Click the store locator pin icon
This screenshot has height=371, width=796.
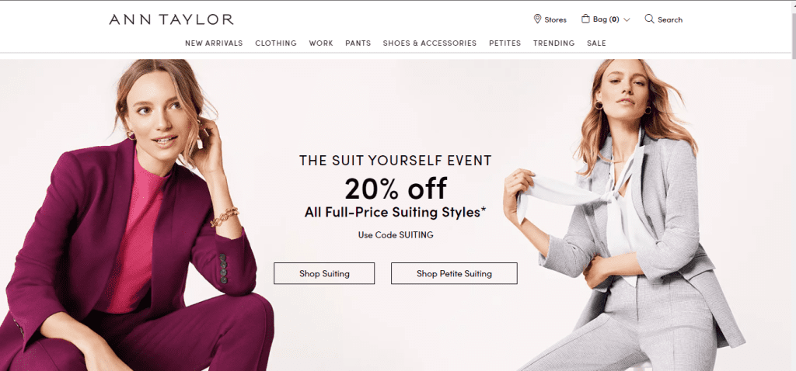pos(537,19)
